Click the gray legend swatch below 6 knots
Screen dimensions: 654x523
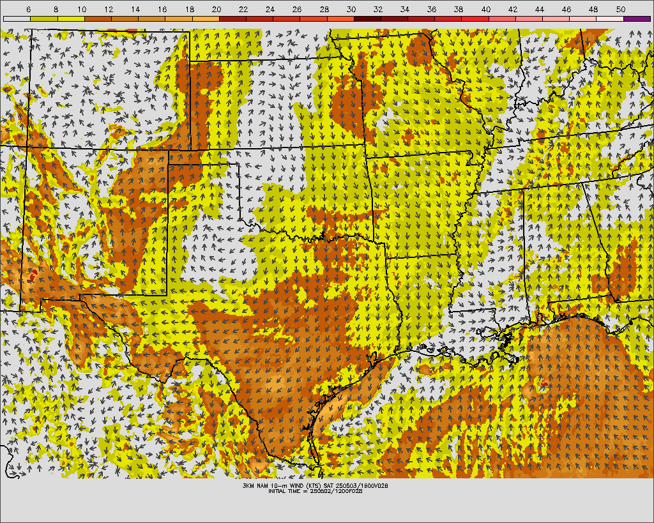[17, 19]
